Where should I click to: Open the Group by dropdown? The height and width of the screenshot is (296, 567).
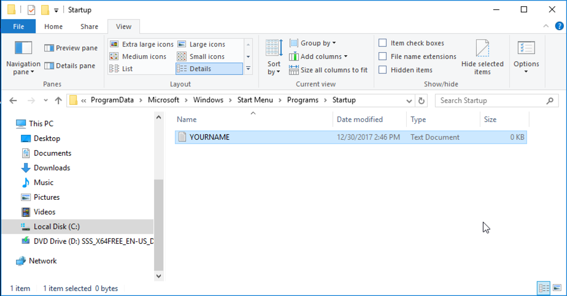313,43
